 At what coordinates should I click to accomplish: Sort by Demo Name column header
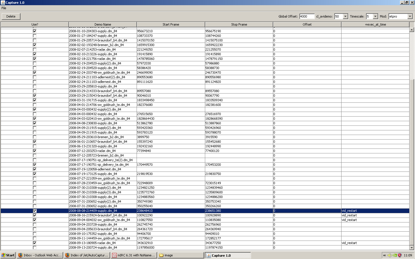coord(103,24)
